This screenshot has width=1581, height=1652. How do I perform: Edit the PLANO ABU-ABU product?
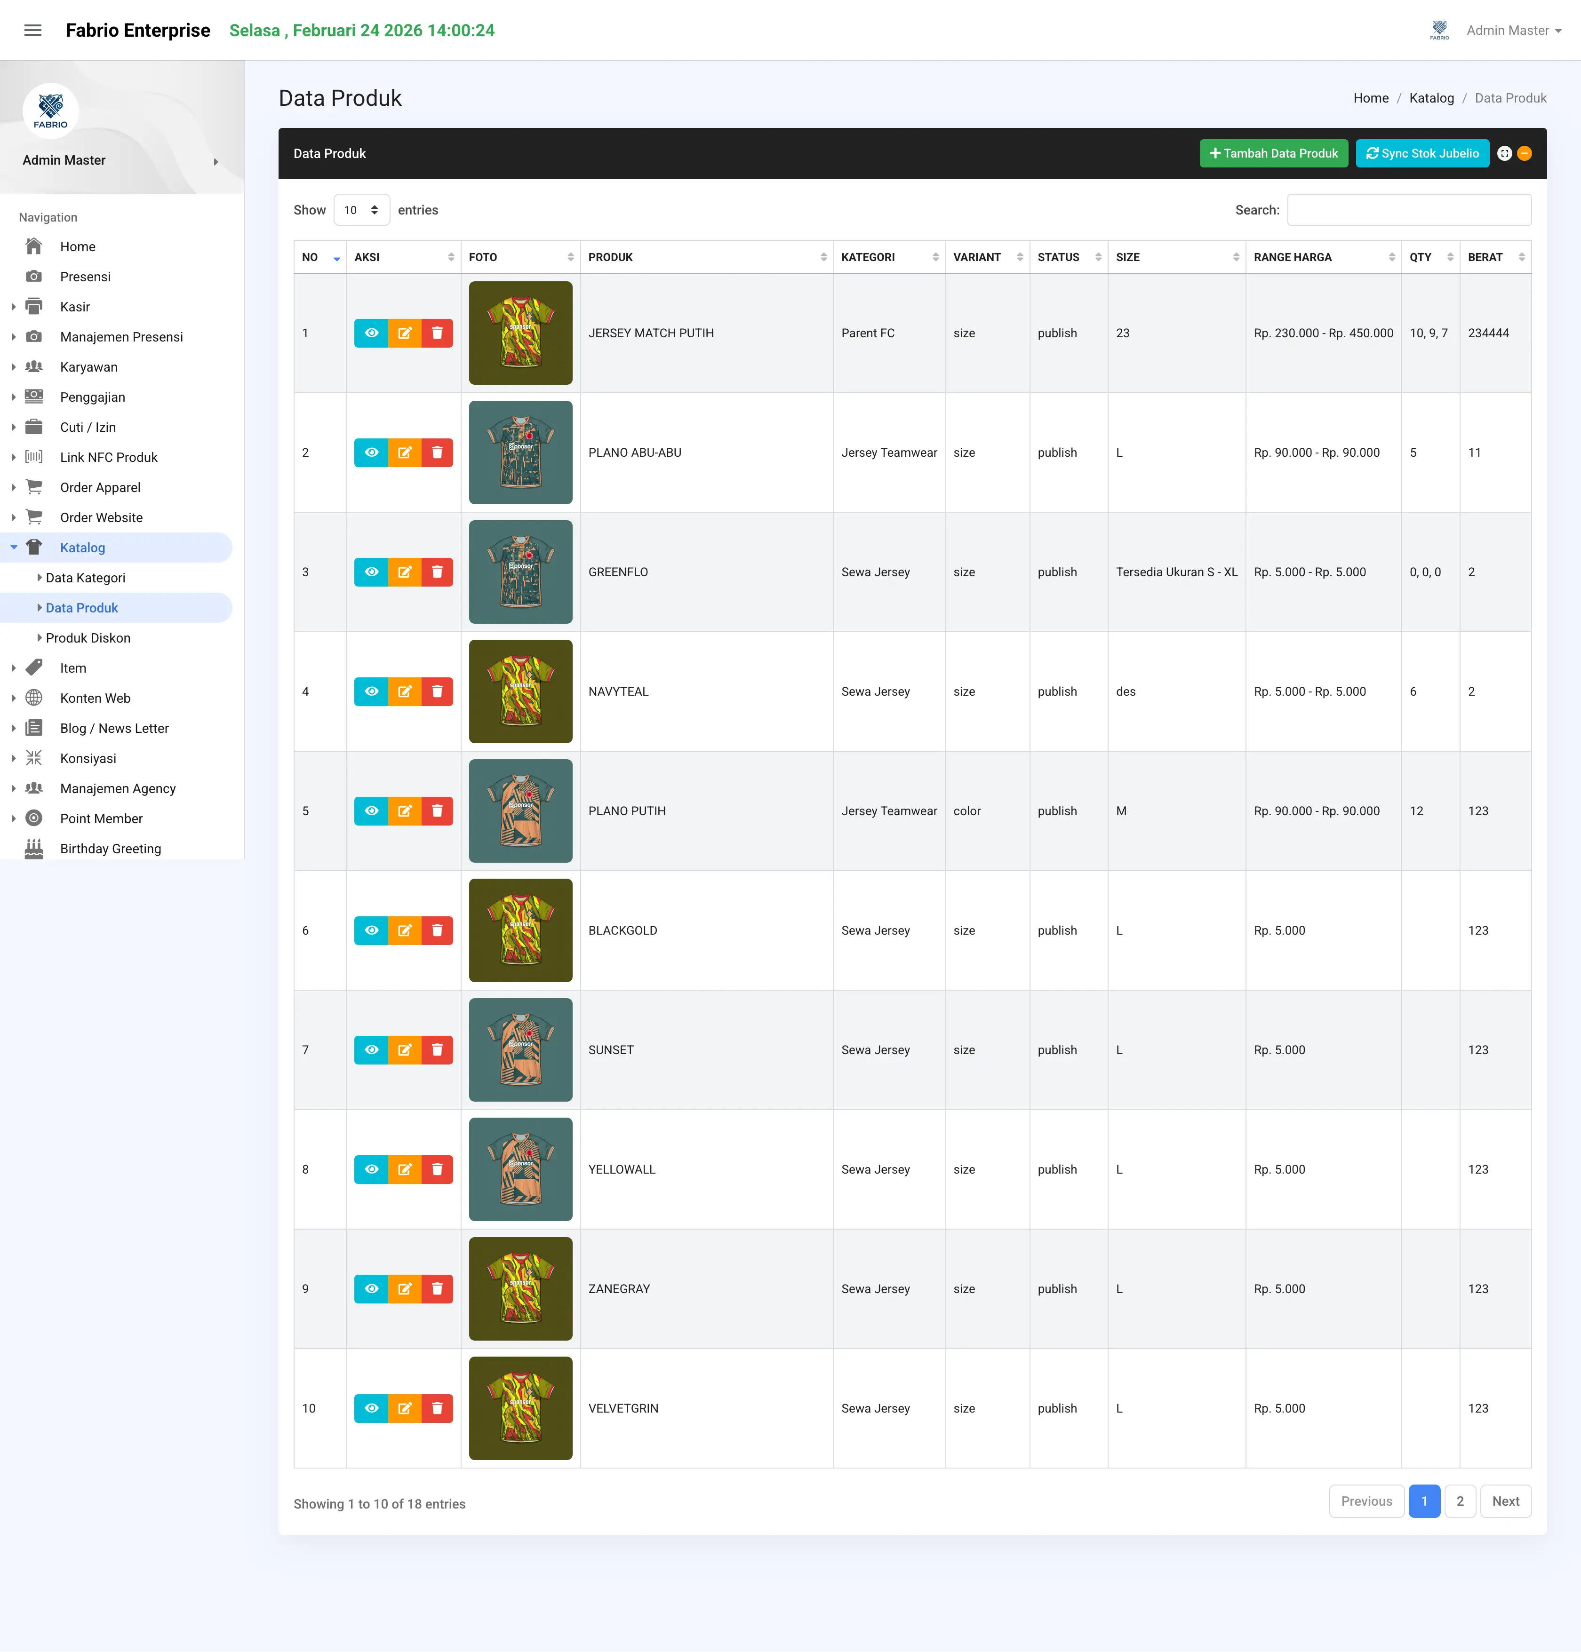405,453
